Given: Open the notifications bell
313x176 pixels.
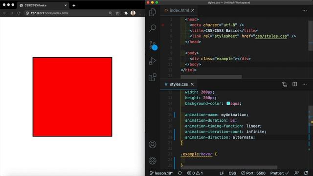Looking at the screenshot, I should pyautogui.click(x=306, y=173).
